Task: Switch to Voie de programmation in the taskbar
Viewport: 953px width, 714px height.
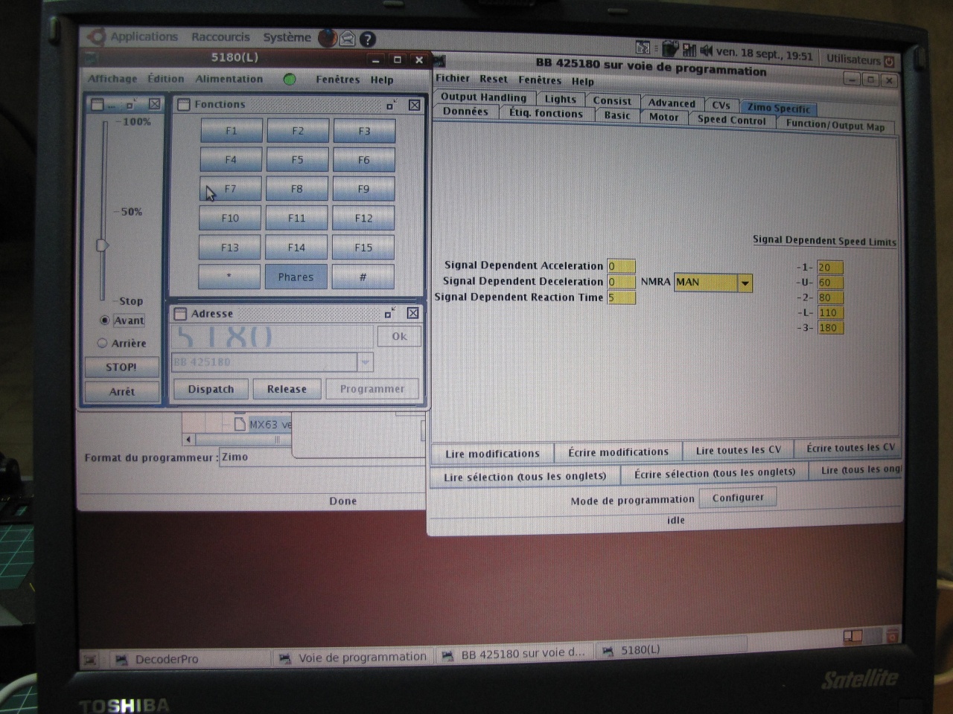Action: click(x=353, y=657)
